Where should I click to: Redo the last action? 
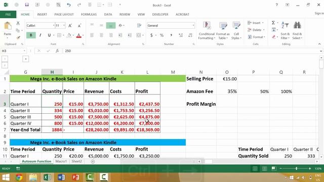[79, 5]
